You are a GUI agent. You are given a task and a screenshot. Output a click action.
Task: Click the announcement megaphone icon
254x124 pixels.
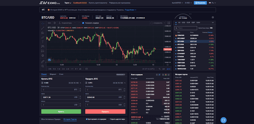click(x=43, y=10)
